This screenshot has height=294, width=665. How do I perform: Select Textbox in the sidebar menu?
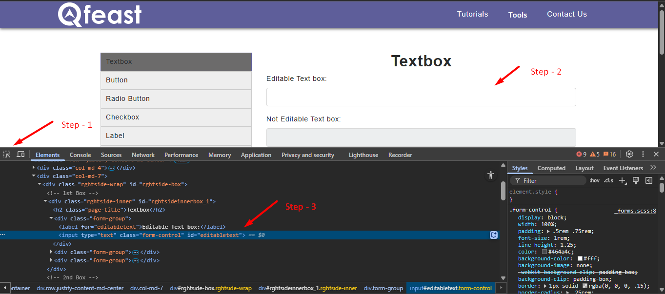176,62
